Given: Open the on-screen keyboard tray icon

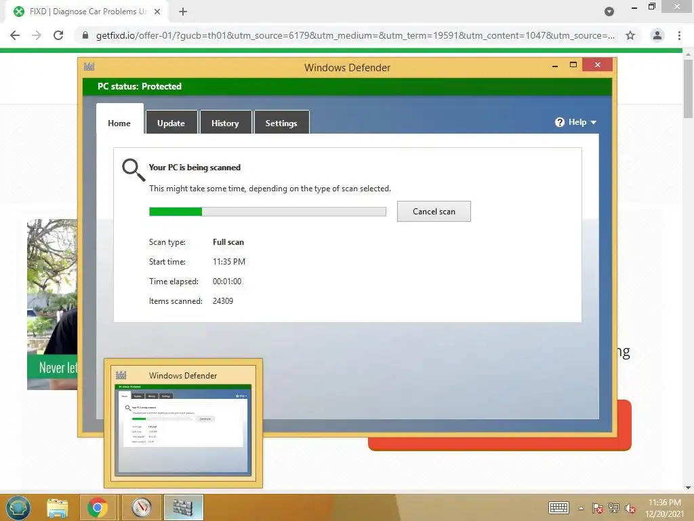Looking at the screenshot, I should coord(558,507).
